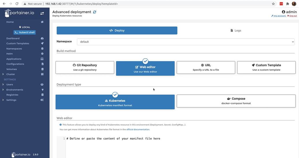Go forward using the browser forward arrow

pyautogui.click(x=10, y=4)
